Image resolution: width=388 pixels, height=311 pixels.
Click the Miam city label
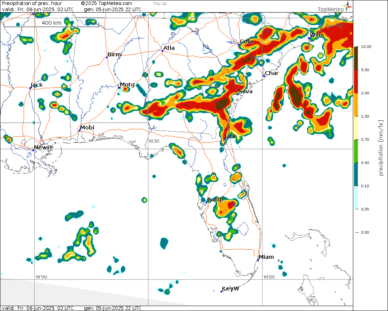click(x=266, y=257)
